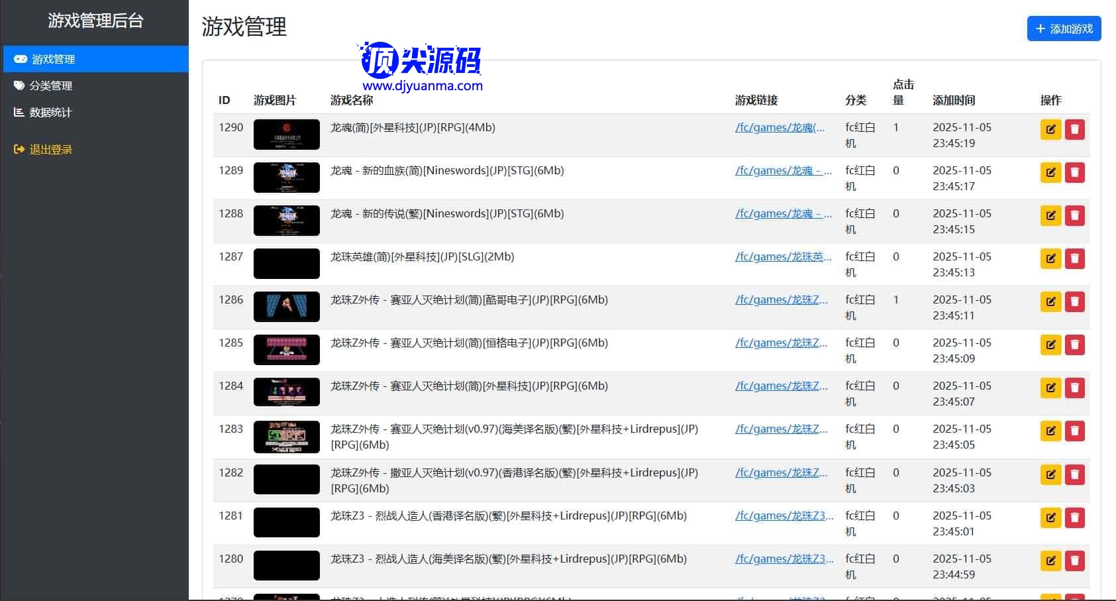
Task: Click edit icon for game 1282
Action: click(x=1050, y=474)
